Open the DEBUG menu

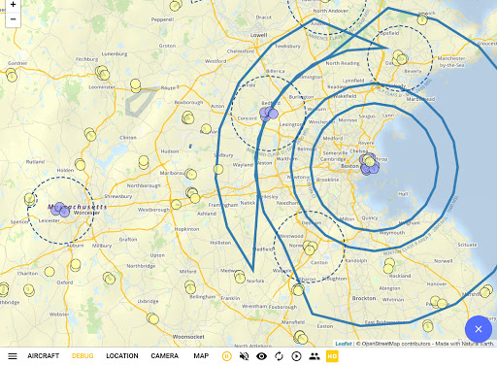pos(83,356)
